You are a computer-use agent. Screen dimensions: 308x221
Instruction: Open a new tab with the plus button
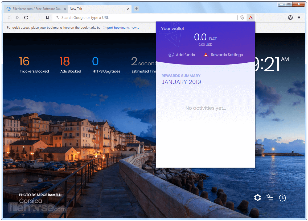[x=136, y=8]
